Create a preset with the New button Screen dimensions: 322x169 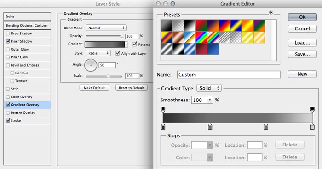[302, 74]
